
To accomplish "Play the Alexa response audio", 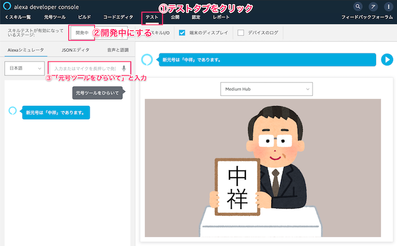I will pyautogui.click(x=387, y=59).
